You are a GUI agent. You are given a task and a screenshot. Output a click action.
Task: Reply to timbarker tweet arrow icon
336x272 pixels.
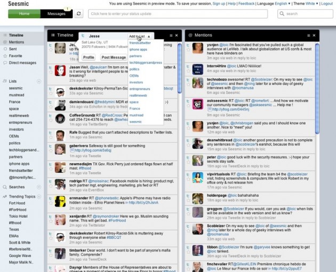click(50, 251)
